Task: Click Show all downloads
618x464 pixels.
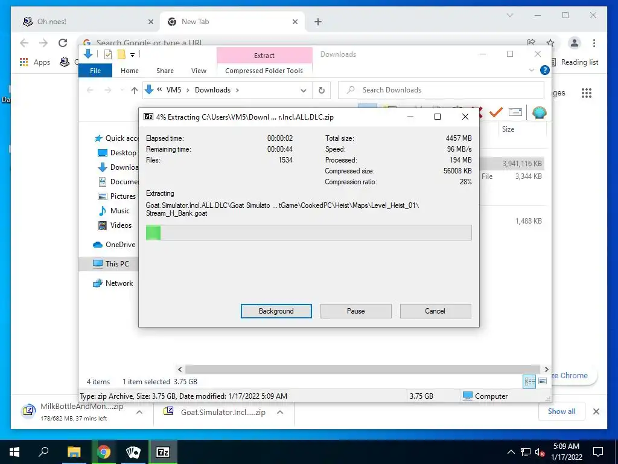Action: 562,411
